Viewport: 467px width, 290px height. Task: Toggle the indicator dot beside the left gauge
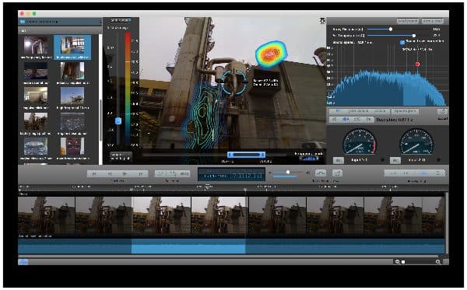pos(383,160)
